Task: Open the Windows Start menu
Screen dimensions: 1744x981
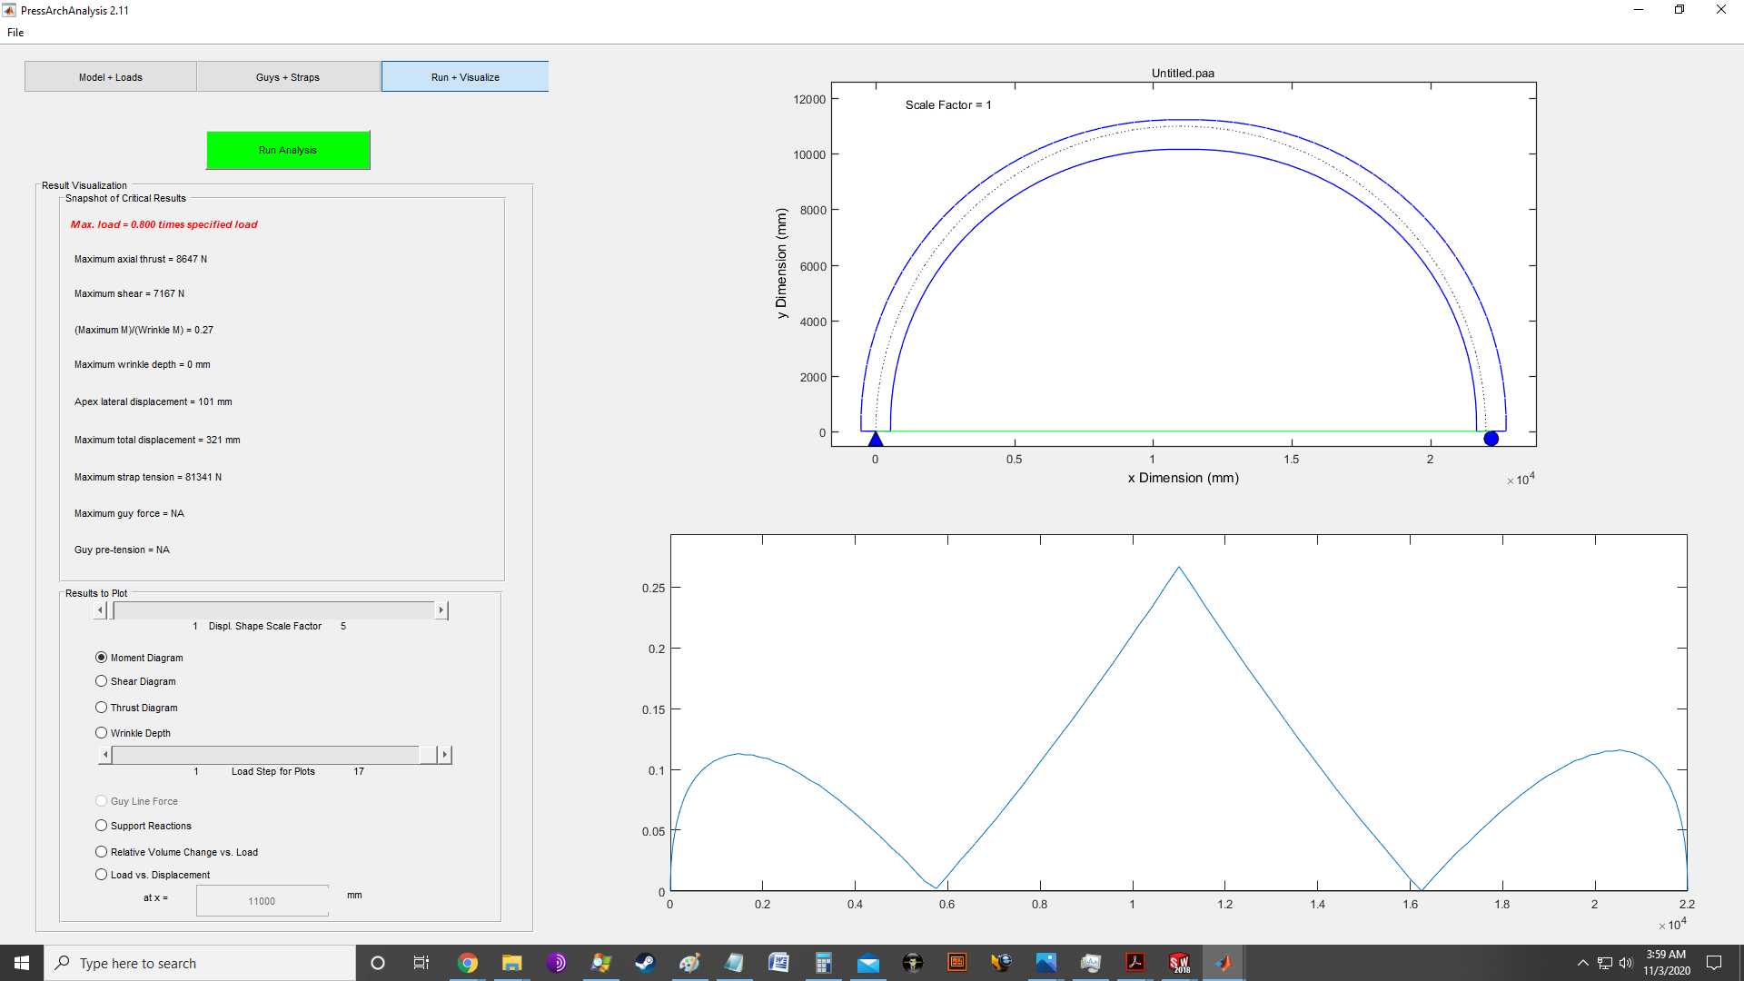Action: pyautogui.click(x=22, y=963)
